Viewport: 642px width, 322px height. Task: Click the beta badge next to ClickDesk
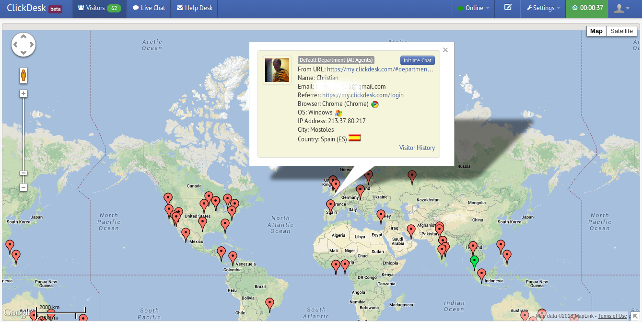56,9
